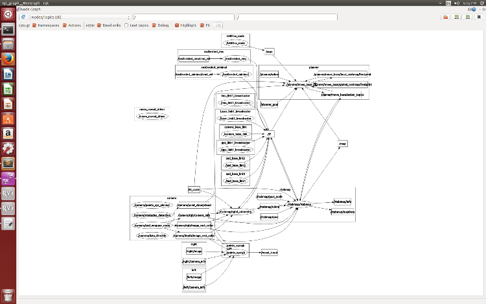Open the Terminal from the launcher
The height and width of the screenshot is (304, 486).
pos(8,29)
